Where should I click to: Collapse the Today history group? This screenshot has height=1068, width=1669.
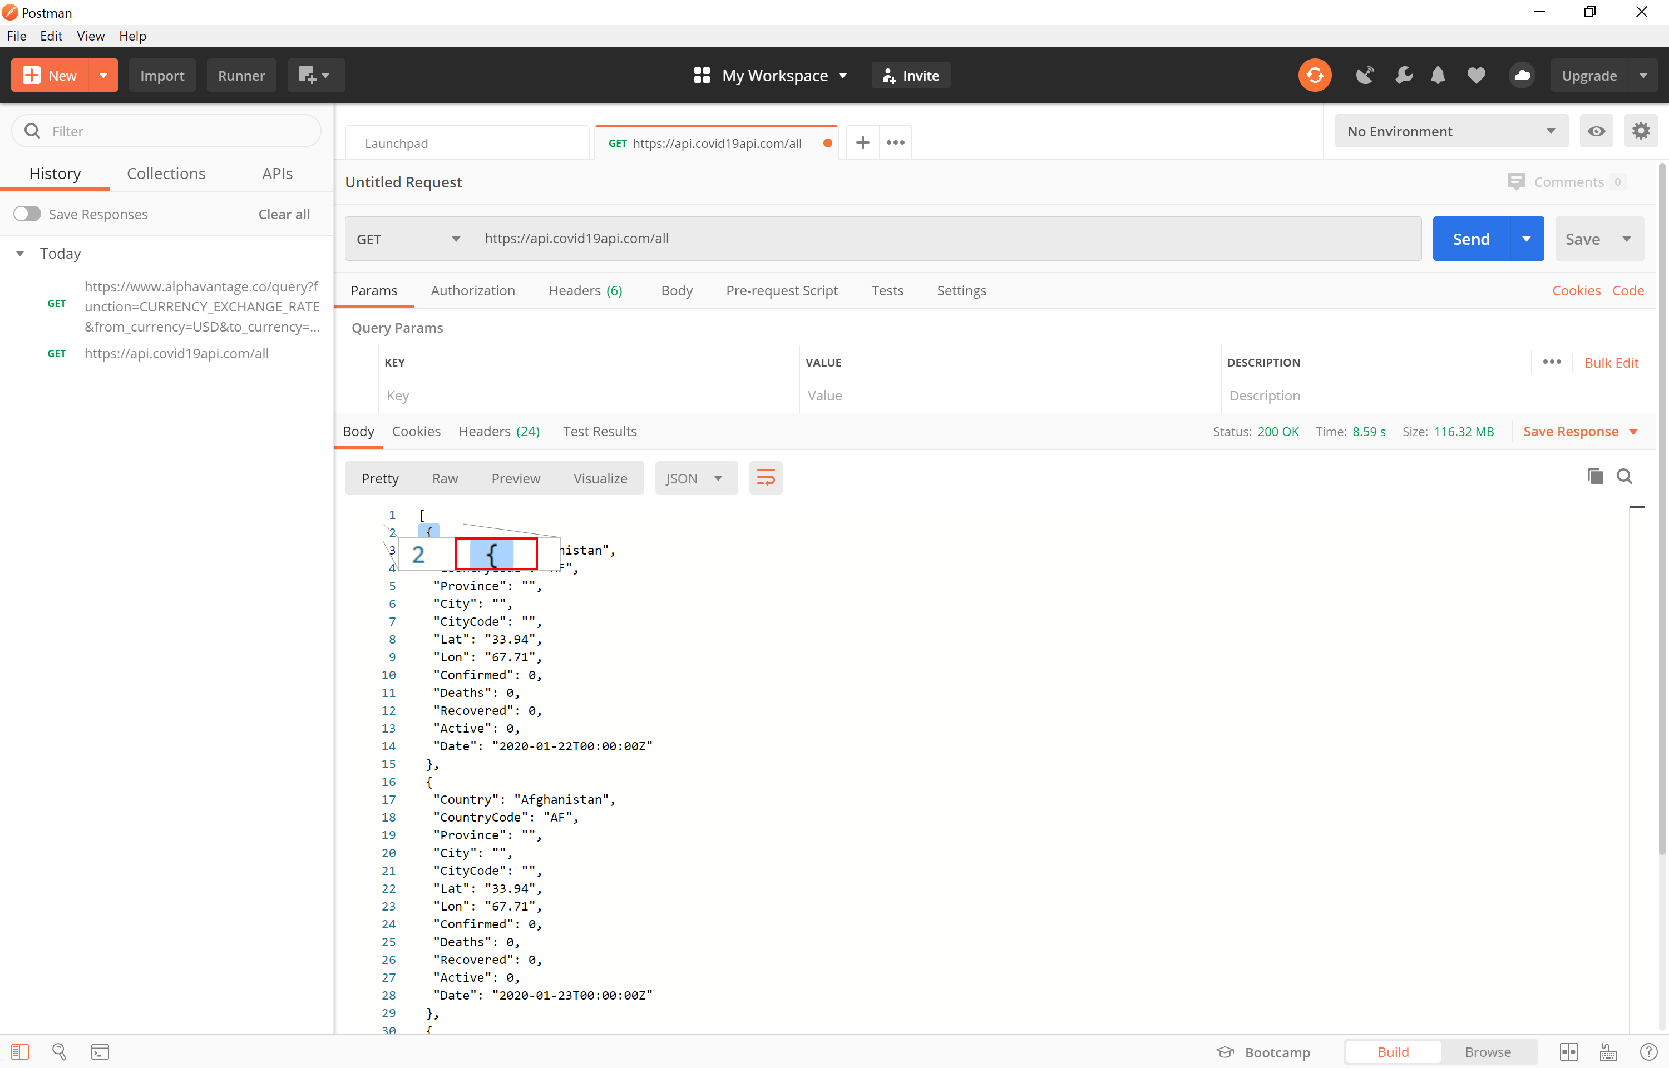click(20, 253)
